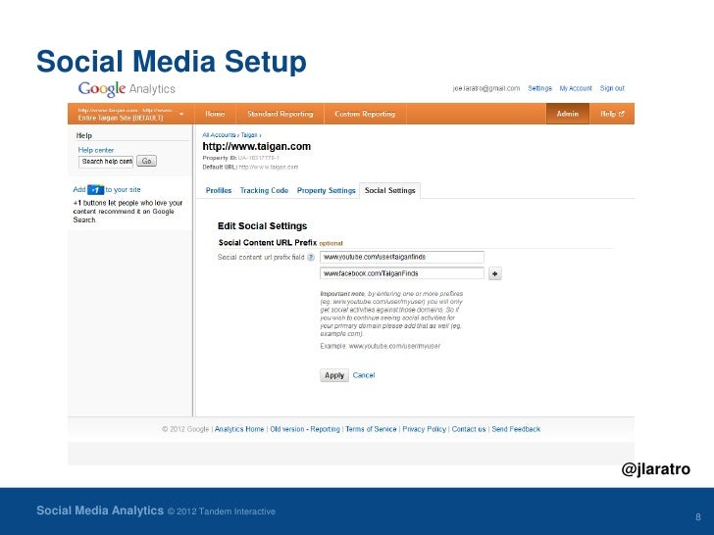Switch to the Profiles tab
714x535 pixels.
pos(219,191)
